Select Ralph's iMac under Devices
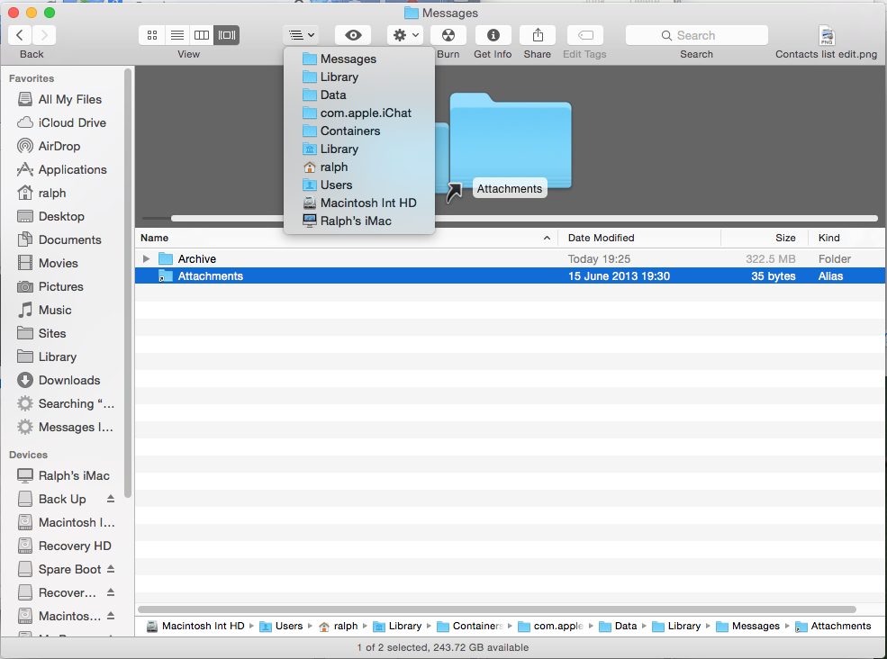The image size is (887, 659). tap(62, 475)
